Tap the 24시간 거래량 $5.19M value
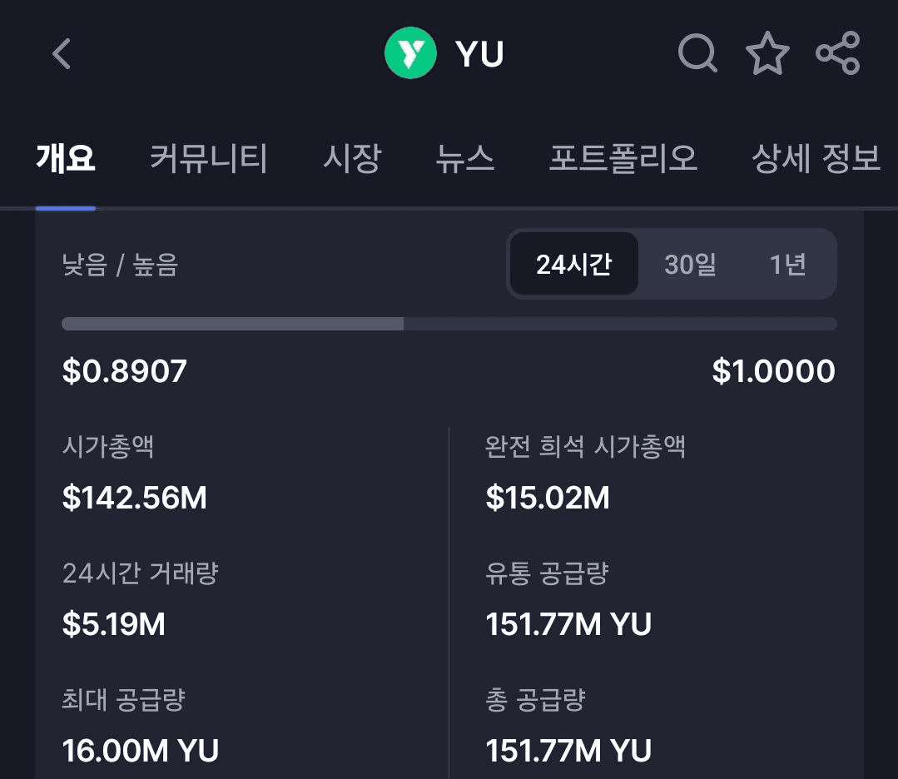The width and height of the screenshot is (898, 779). click(x=113, y=623)
